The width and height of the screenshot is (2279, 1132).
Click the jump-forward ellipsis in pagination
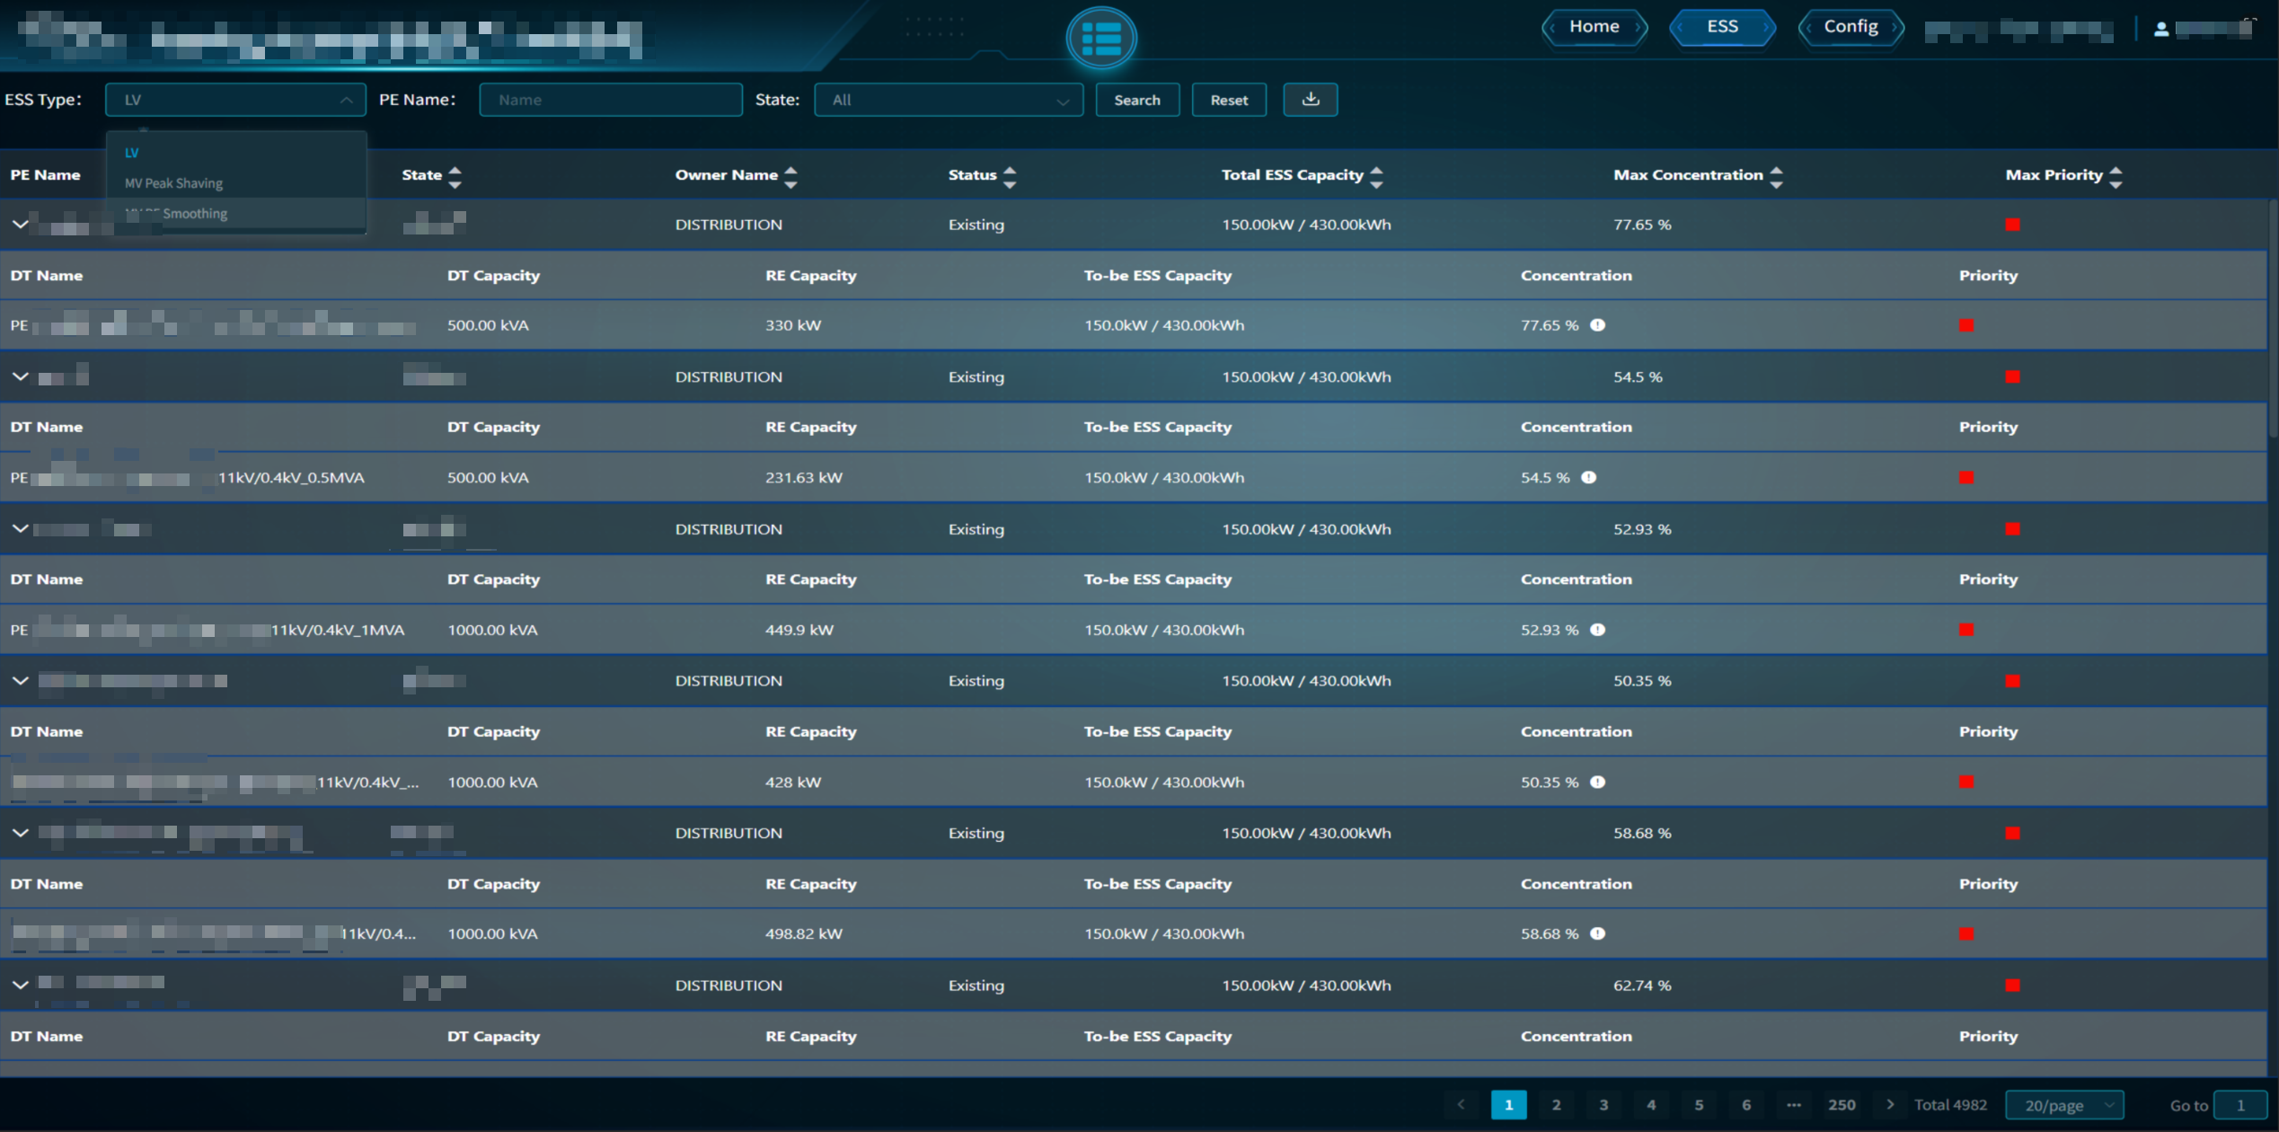1793,1104
